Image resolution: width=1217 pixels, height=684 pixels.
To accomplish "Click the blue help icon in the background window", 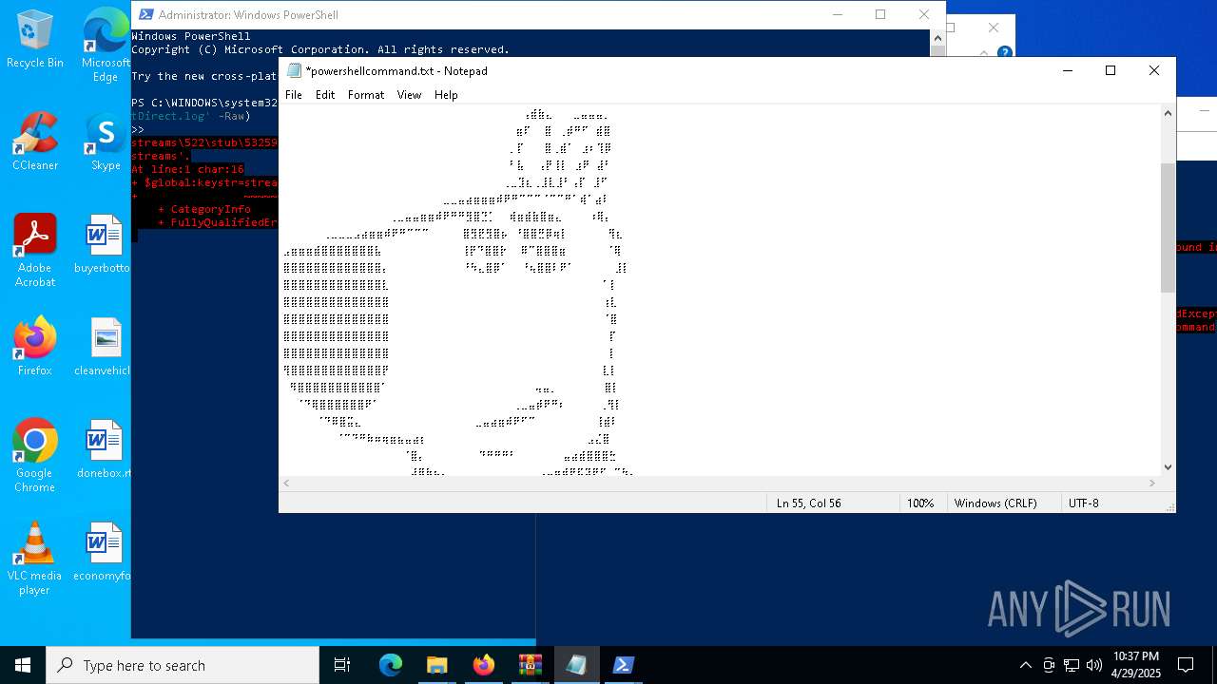I will point(1004,53).
